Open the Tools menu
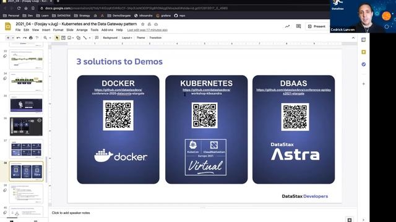This screenshot has height=222, width=396. [94, 30]
